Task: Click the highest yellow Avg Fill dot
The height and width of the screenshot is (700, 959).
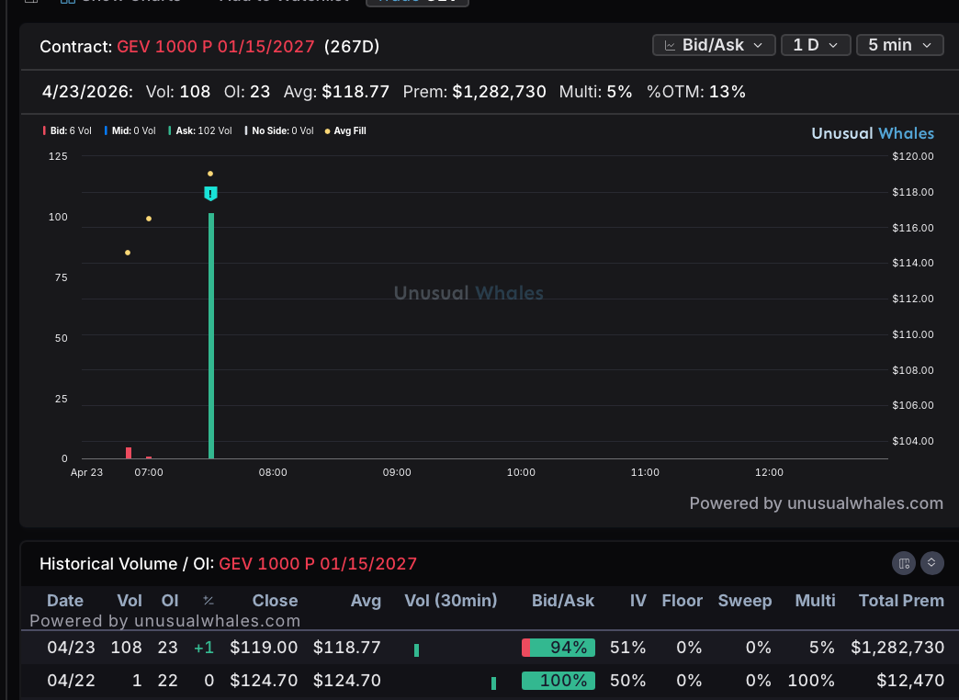Action: (x=210, y=174)
